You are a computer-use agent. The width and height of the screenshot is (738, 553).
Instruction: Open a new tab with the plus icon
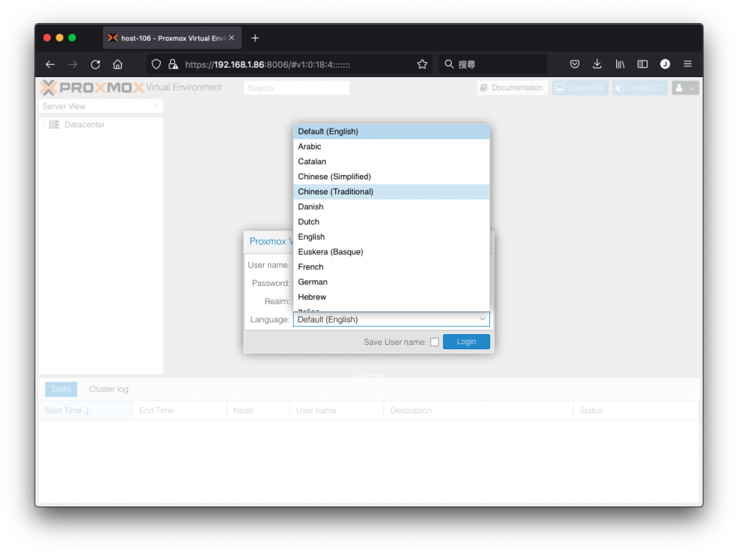(255, 38)
